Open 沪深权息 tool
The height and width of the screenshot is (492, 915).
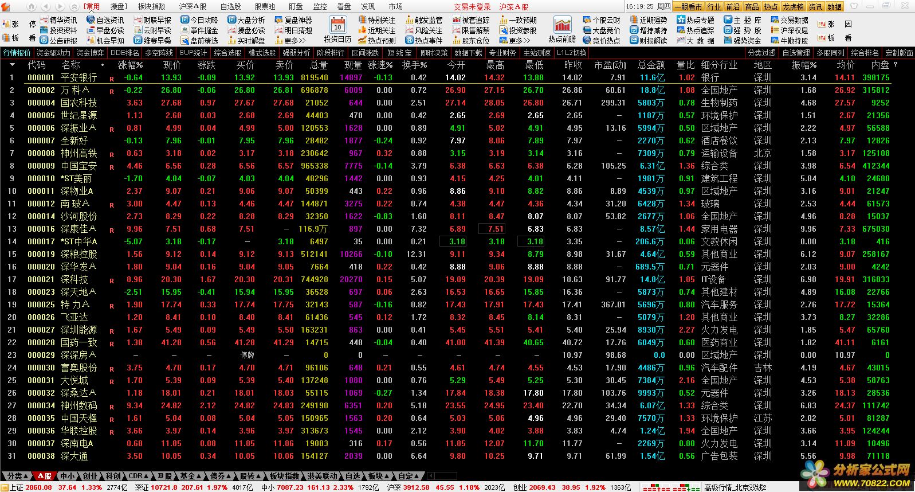pos(790,30)
